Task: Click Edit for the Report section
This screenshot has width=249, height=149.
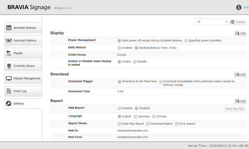Action: coord(240,101)
